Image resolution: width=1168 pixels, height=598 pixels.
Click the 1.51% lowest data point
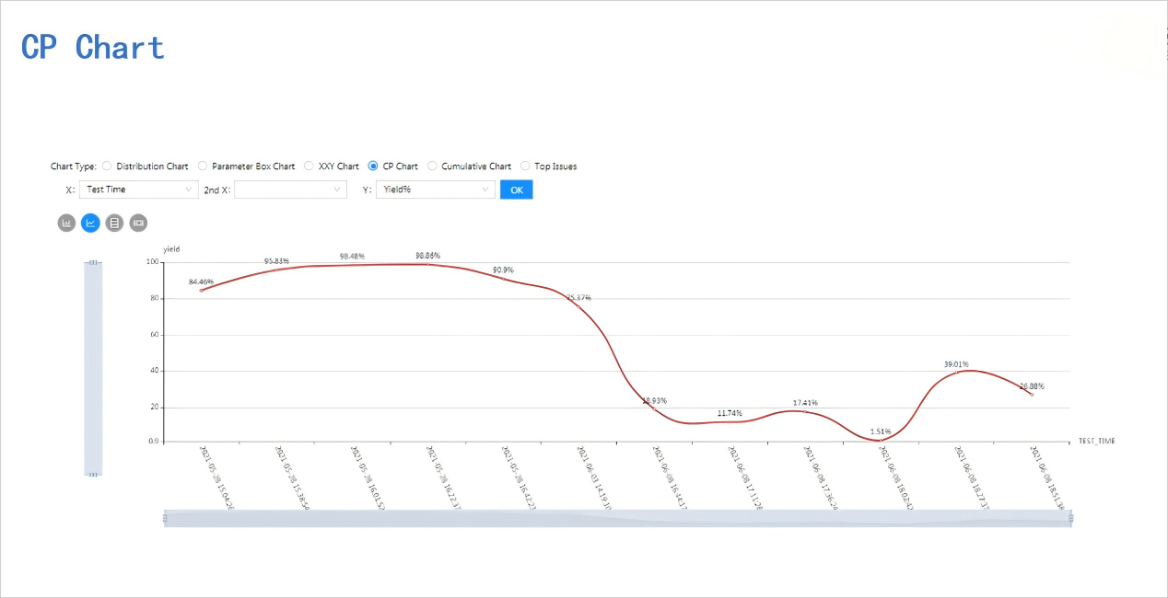coord(880,440)
